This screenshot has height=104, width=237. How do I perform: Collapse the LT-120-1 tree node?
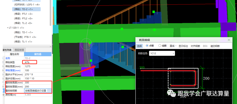(8, 28)
